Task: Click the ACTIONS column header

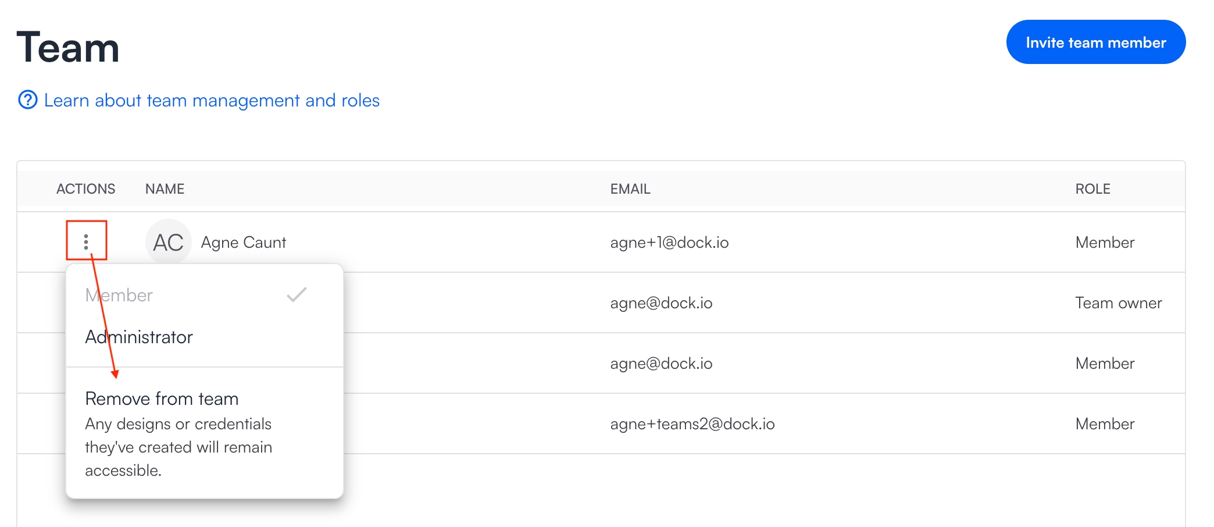Action: [x=85, y=189]
